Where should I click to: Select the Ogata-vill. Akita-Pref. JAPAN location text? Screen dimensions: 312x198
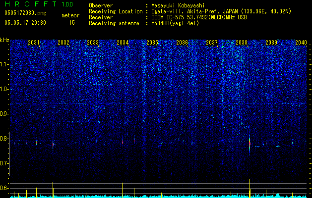coord(221,11)
